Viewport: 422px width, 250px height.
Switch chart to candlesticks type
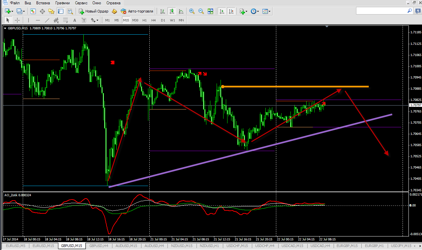(172, 11)
